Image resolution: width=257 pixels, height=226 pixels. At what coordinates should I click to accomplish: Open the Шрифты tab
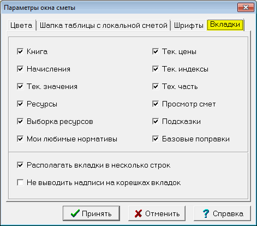(189, 25)
